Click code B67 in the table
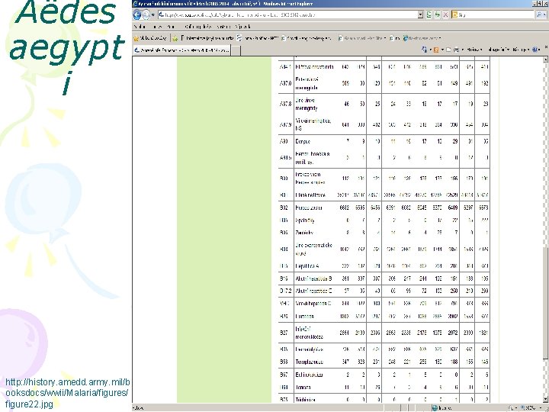Viewport: 549px width, 412px height. 284,375
